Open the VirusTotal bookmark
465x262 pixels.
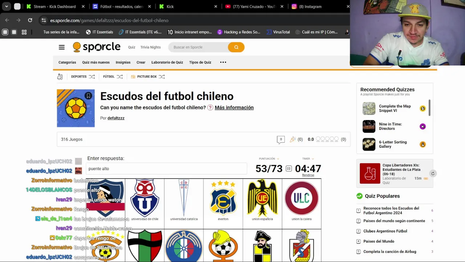point(278,32)
